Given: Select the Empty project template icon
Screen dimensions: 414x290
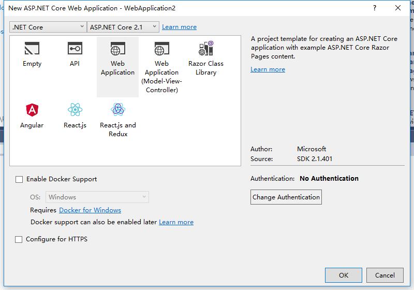Looking at the screenshot, I should 32,50.
